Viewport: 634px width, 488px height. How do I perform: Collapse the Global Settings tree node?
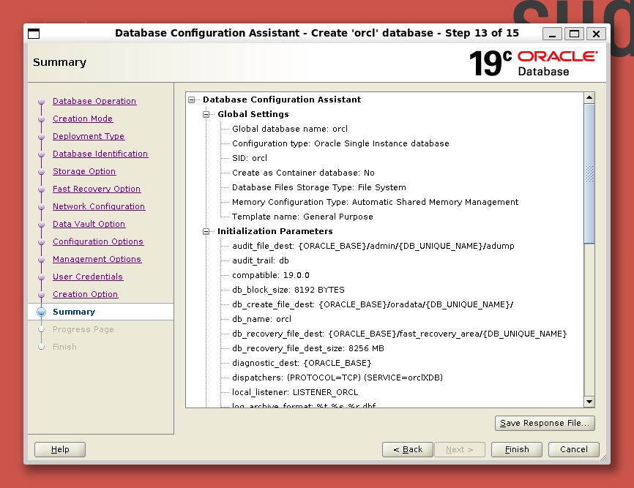point(206,114)
